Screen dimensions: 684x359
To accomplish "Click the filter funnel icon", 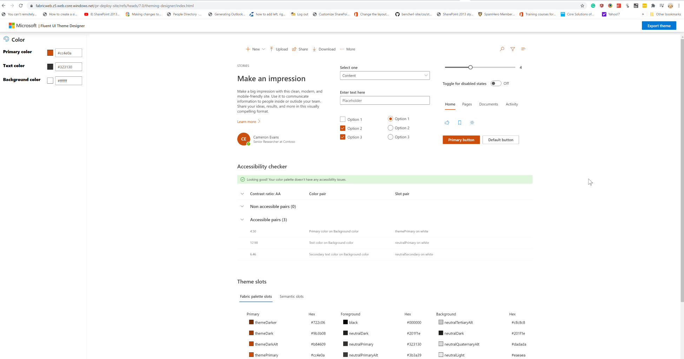I will click(x=513, y=49).
